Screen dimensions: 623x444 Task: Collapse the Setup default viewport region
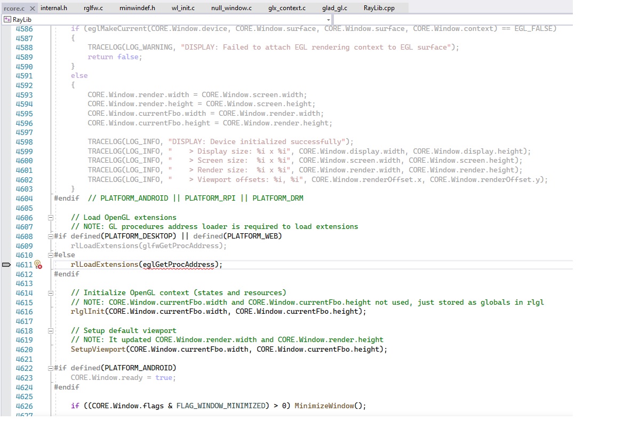click(50, 330)
